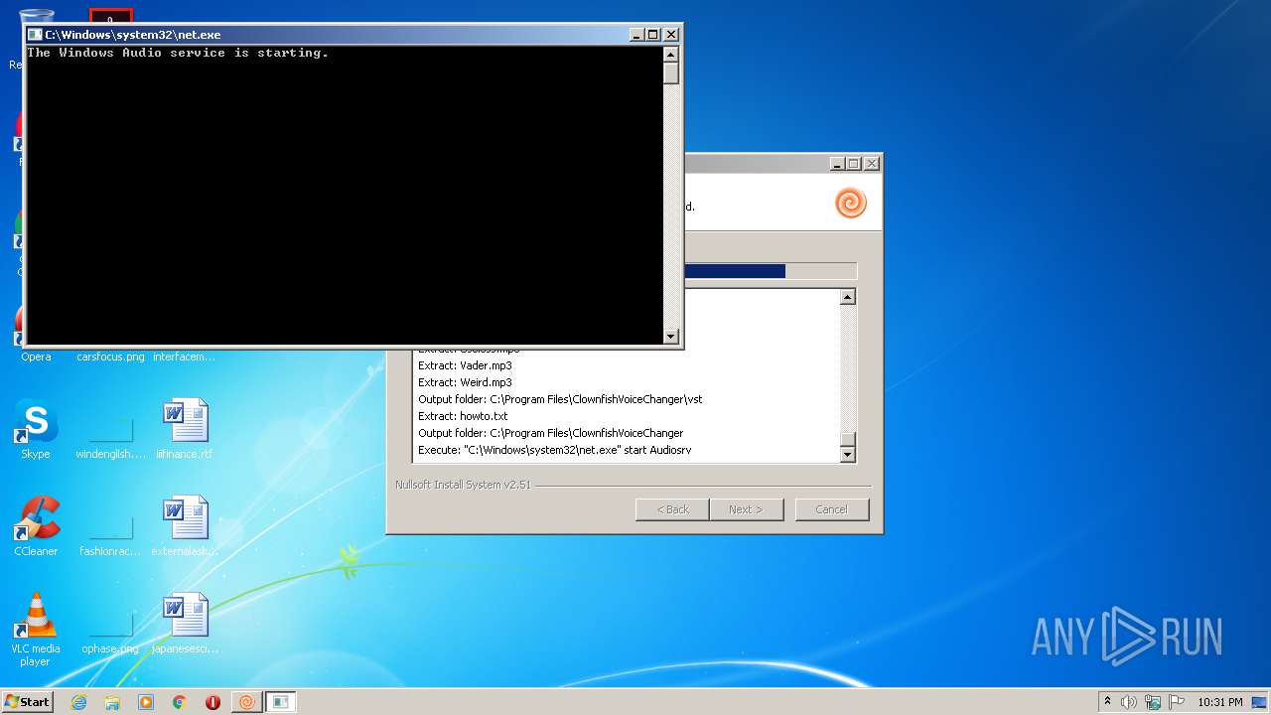Select the liifinance.rtf document icon
This screenshot has width=1271, height=715.
coord(185,429)
